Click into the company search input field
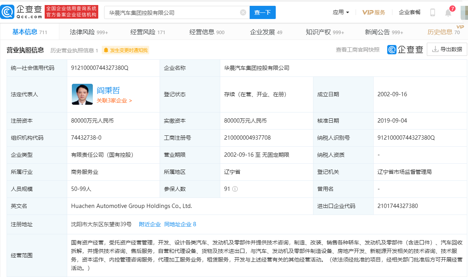This screenshot has width=468, height=277. 173,12
